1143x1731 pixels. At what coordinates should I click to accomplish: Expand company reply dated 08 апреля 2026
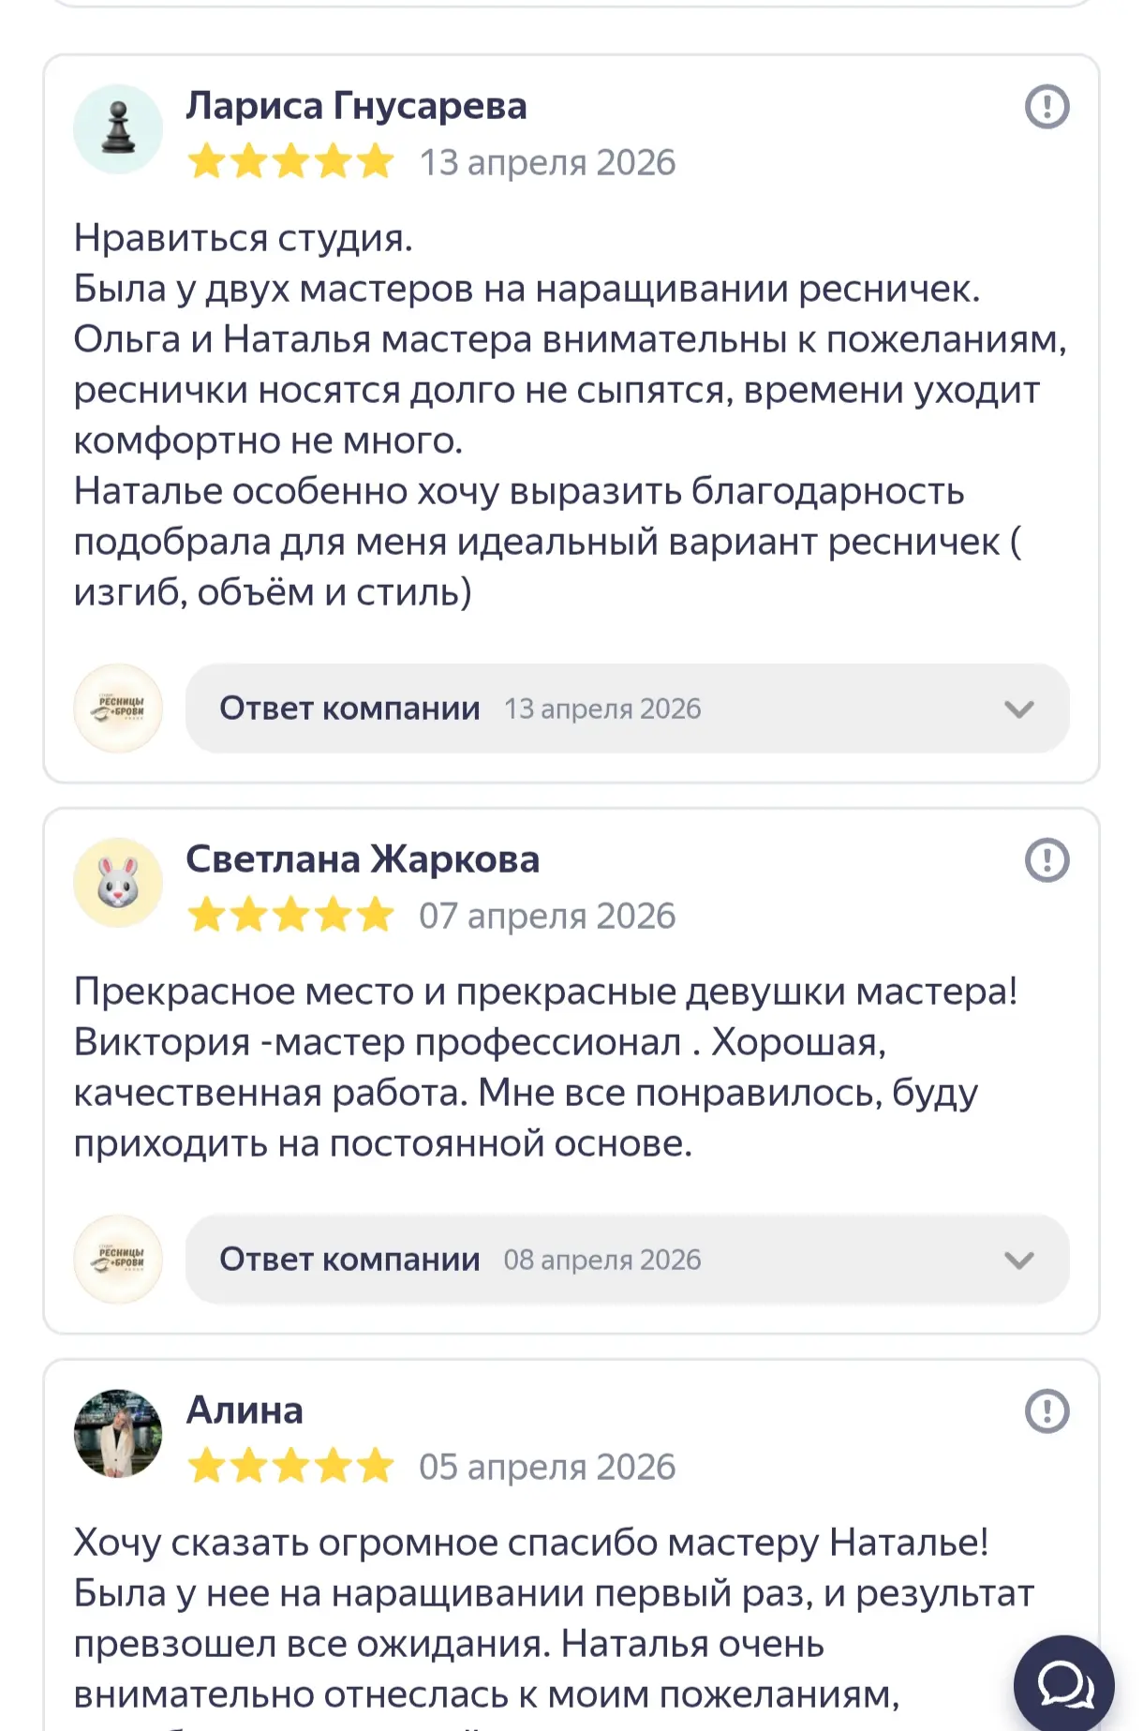point(627,1260)
